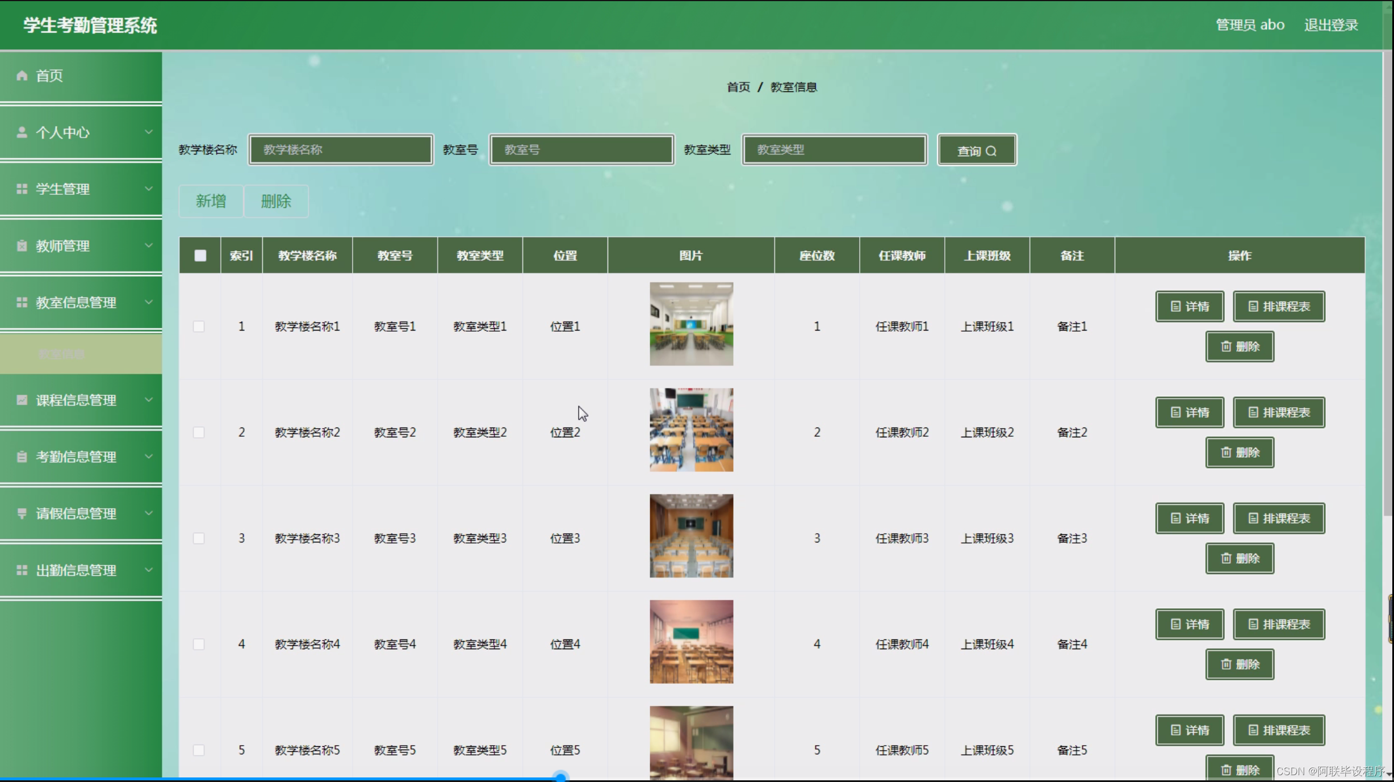The width and height of the screenshot is (1394, 782).
Task: Click the home icon beside 首页
Action: [22, 76]
